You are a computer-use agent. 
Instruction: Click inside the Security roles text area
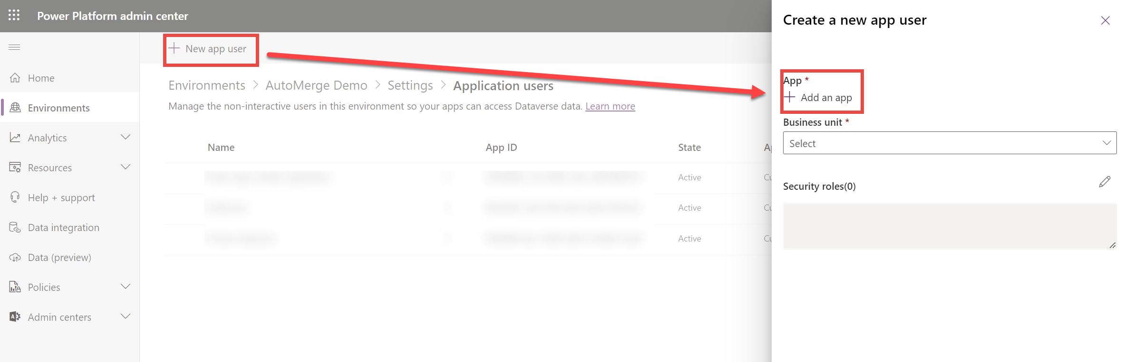coord(950,226)
